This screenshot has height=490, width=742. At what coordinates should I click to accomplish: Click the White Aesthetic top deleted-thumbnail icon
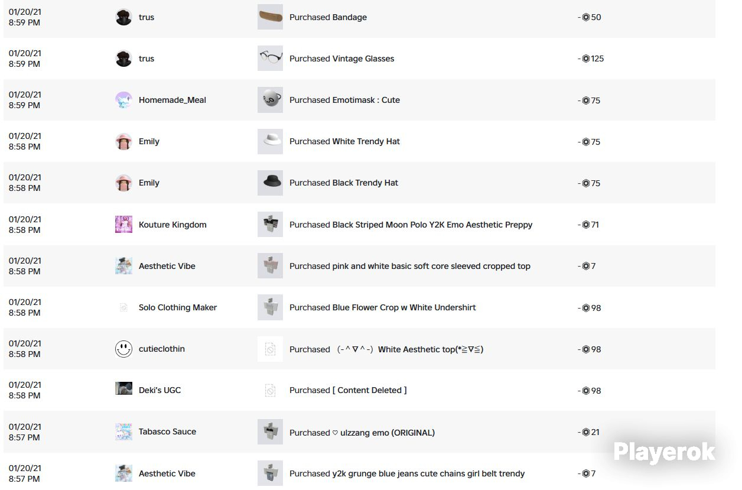coord(270,349)
